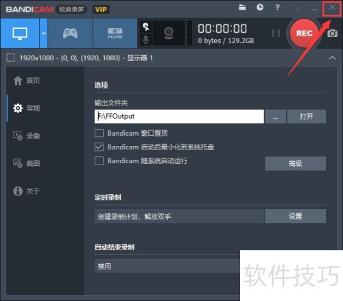Select HDMI device recording mode
Screen dimensions: 343x301
pyautogui.click(x=115, y=34)
